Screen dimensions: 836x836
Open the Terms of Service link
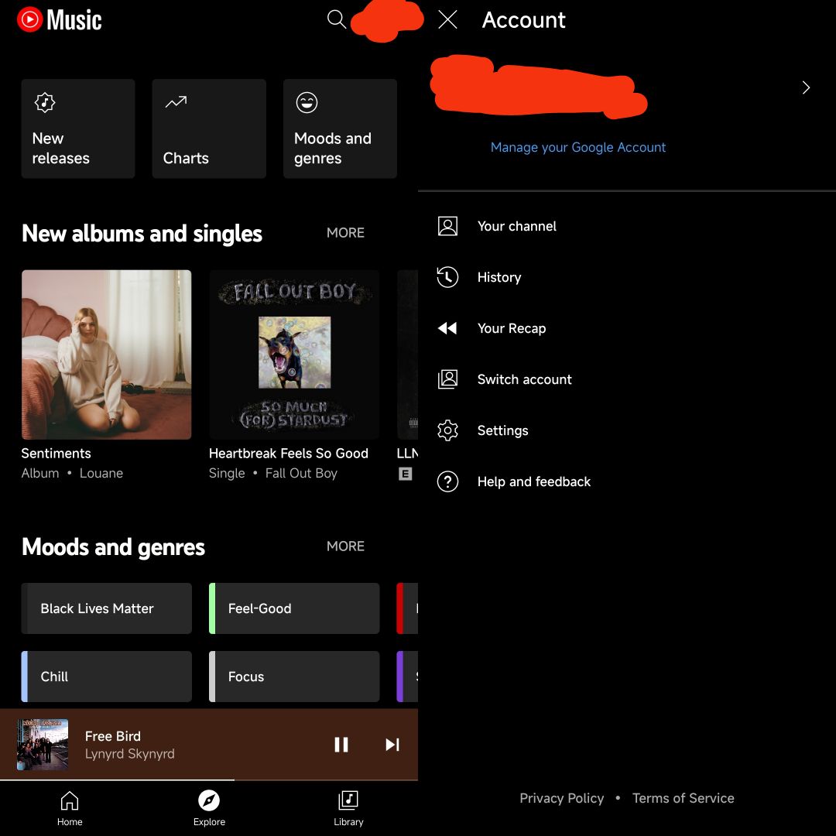point(683,798)
